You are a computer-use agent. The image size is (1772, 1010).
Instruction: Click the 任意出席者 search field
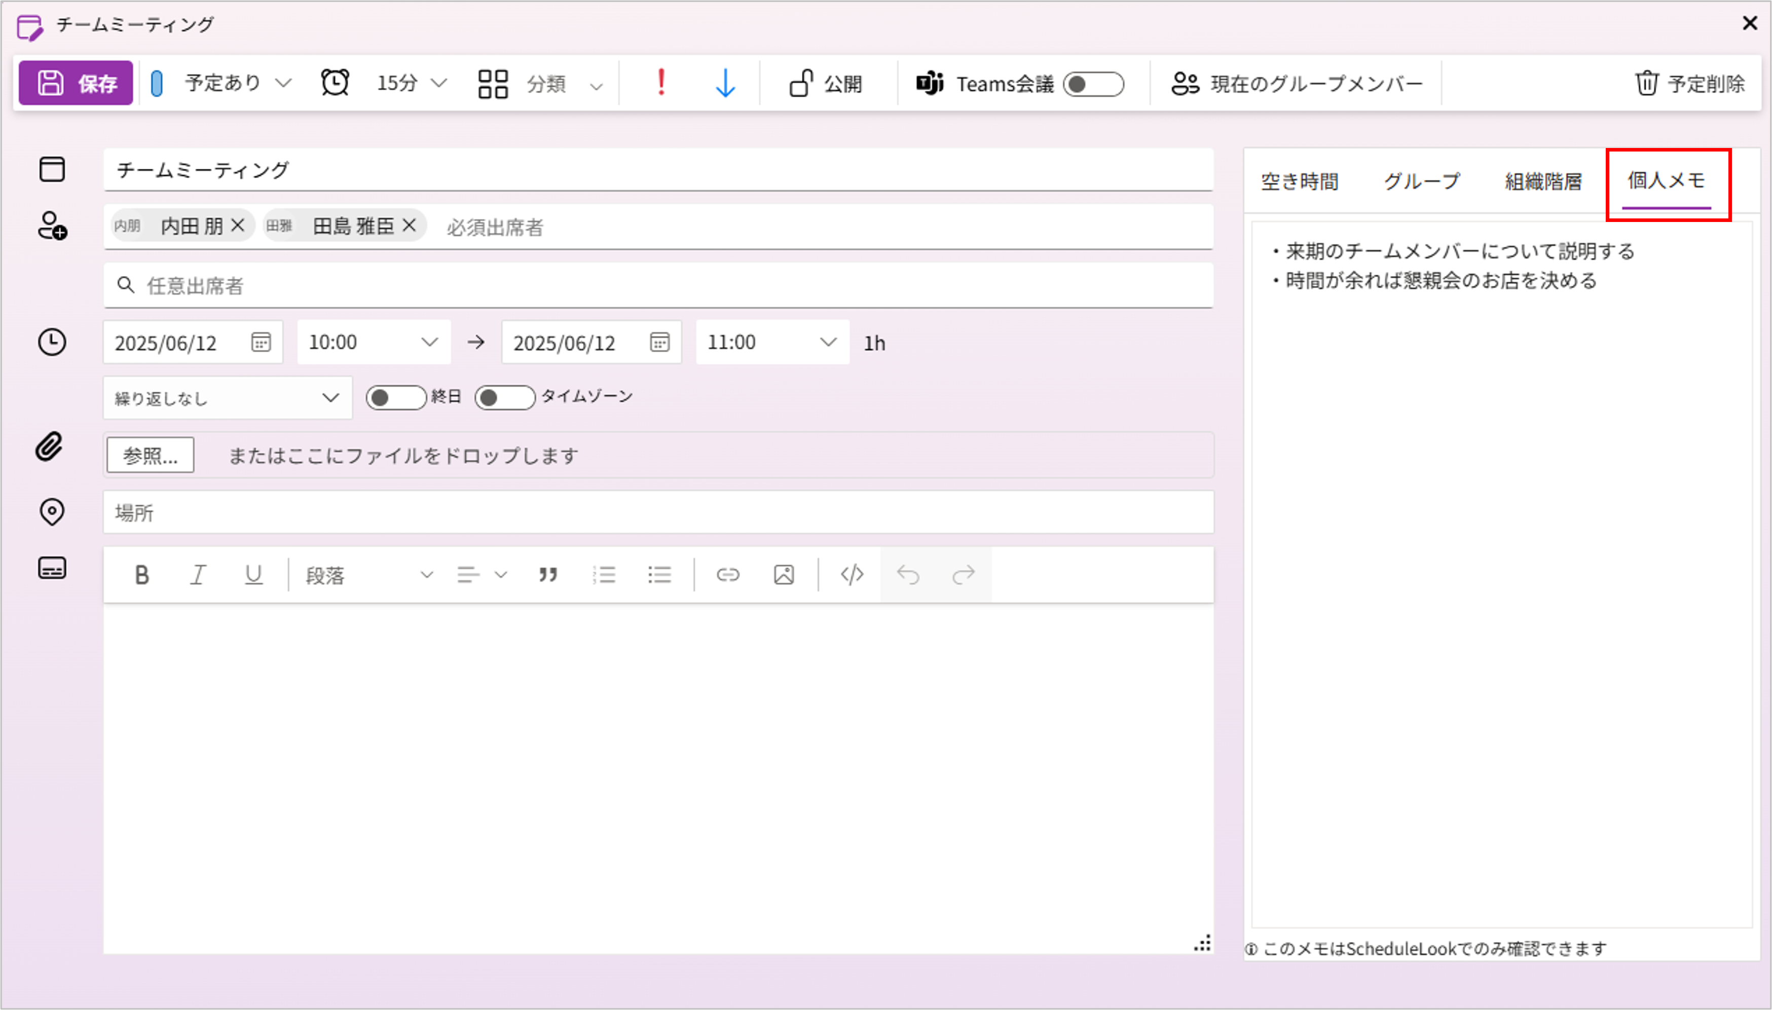tap(658, 285)
